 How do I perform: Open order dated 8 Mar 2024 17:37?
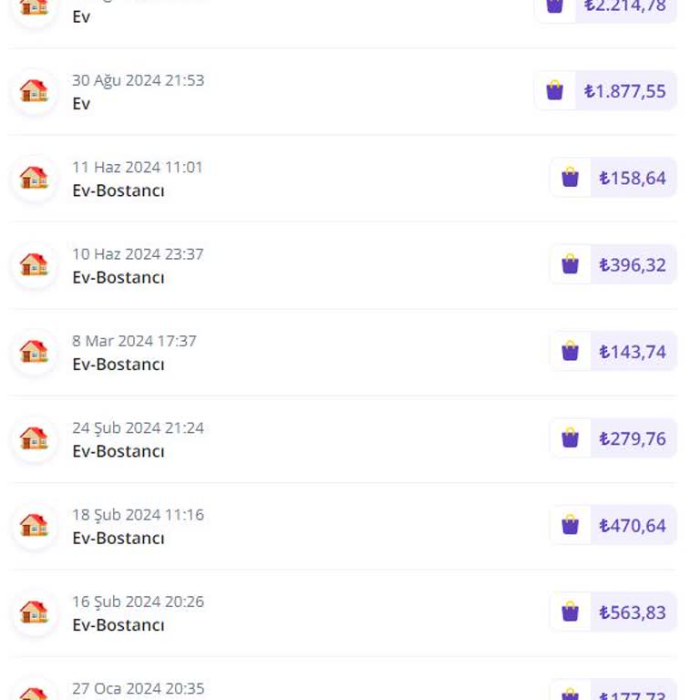click(134, 342)
